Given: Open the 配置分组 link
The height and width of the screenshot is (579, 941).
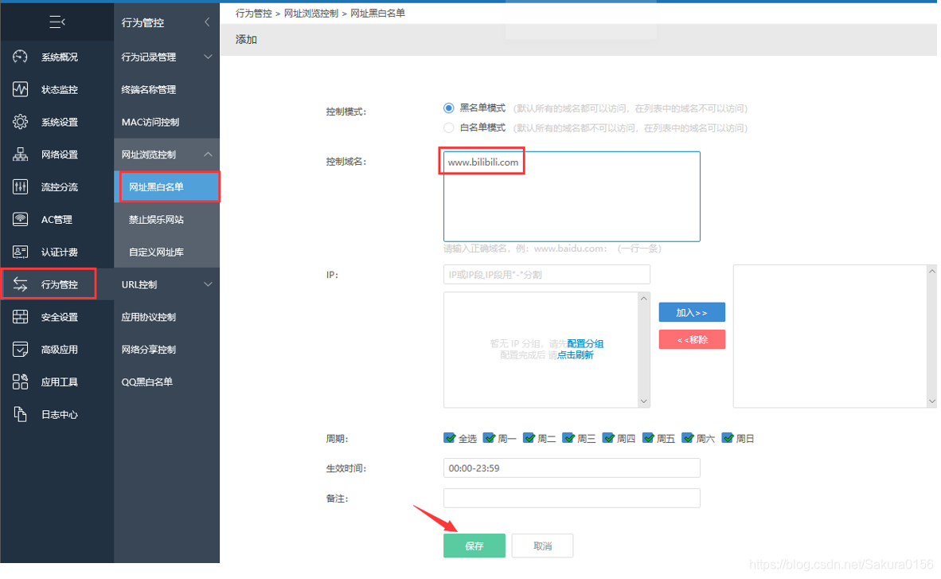Looking at the screenshot, I should [585, 343].
